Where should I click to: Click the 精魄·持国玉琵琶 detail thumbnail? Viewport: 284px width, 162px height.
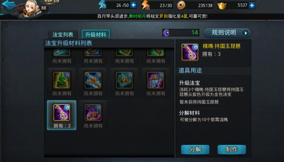pyautogui.click(x=190, y=52)
